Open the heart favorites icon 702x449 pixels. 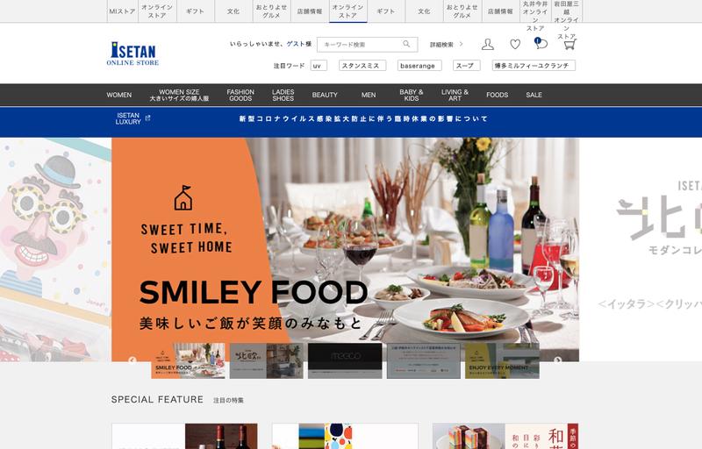tap(515, 44)
